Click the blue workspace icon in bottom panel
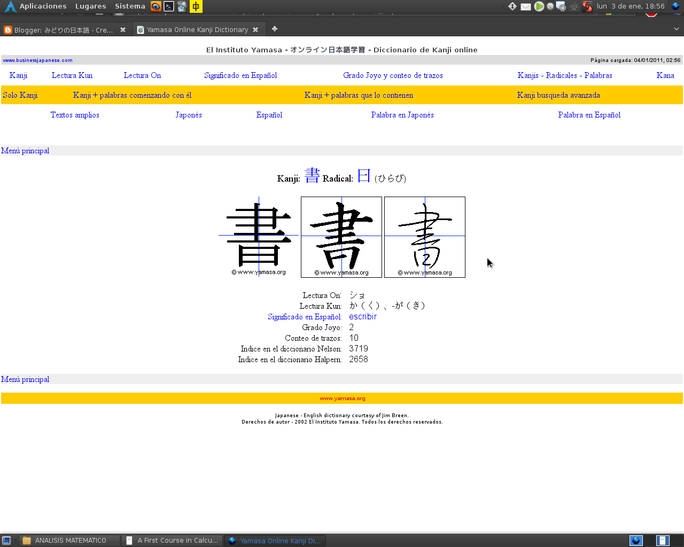This screenshot has height=547, width=684. pyautogui.click(x=636, y=541)
